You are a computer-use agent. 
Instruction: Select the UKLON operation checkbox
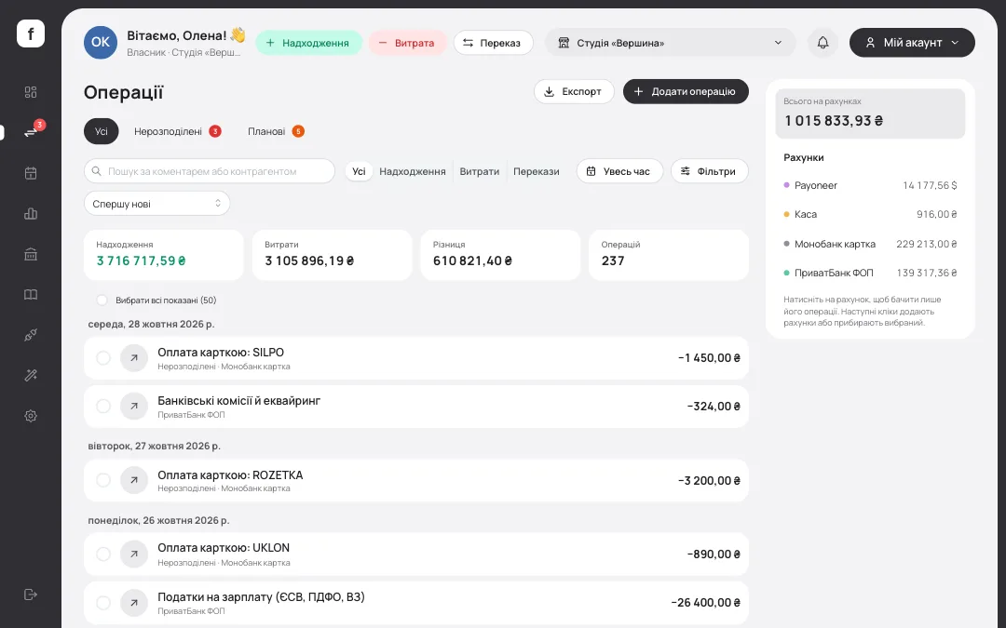[103, 555]
